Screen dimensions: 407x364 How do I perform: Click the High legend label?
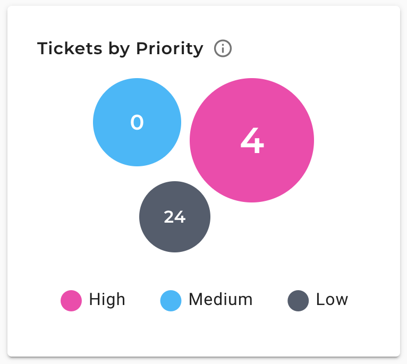click(107, 300)
